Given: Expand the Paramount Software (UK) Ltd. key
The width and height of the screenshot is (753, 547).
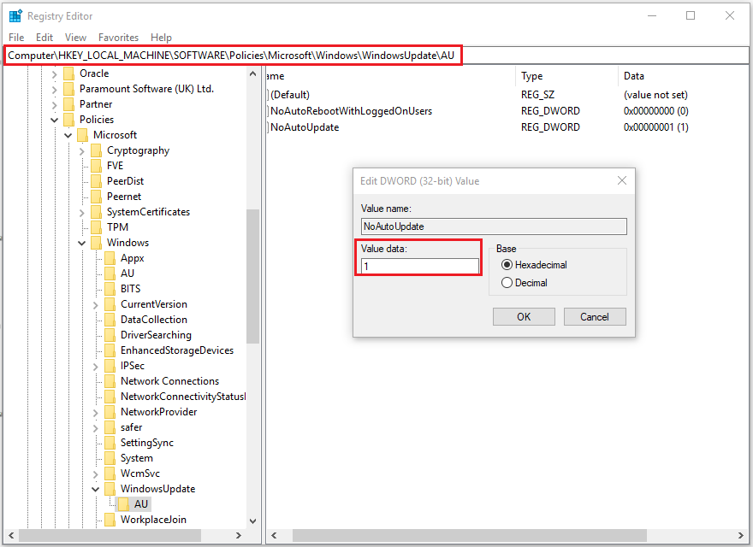Looking at the screenshot, I should (x=54, y=90).
